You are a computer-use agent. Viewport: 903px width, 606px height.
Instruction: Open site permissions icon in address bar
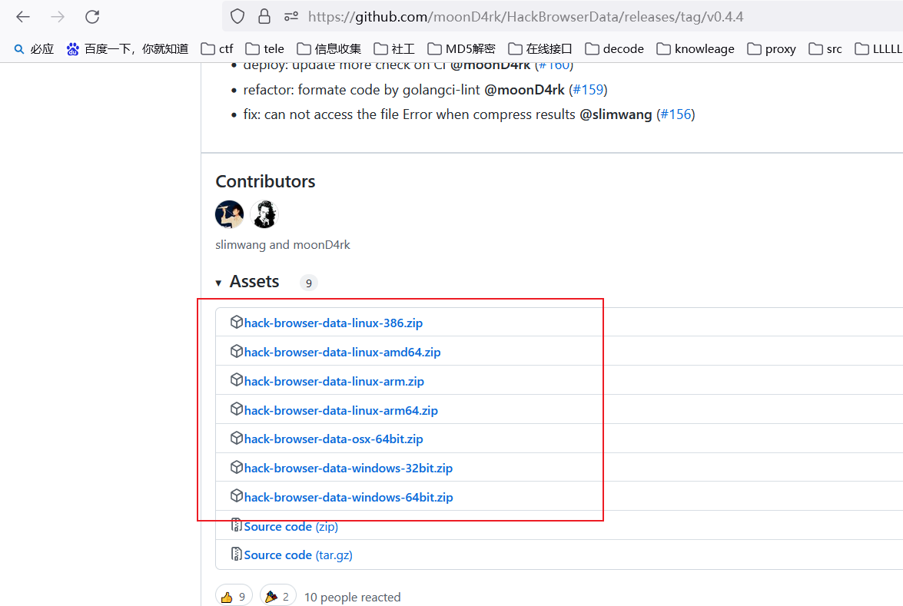pos(291,17)
